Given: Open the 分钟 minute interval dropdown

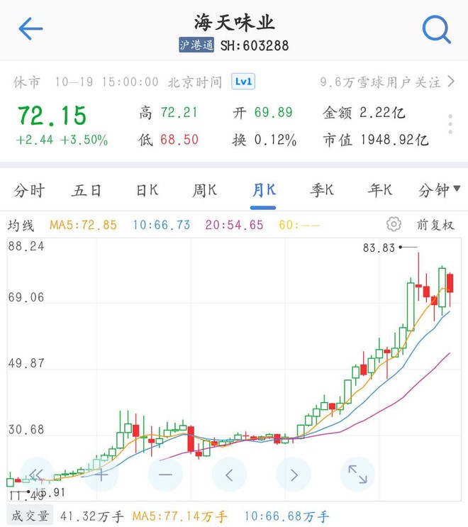Looking at the screenshot, I should click(x=439, y=190).
